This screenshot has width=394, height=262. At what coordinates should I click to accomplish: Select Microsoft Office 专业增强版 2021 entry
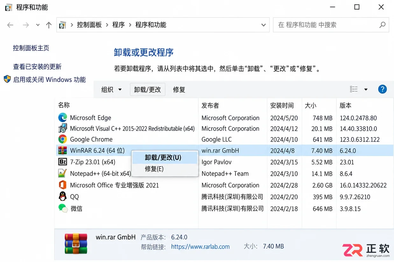tap(114, 185)
